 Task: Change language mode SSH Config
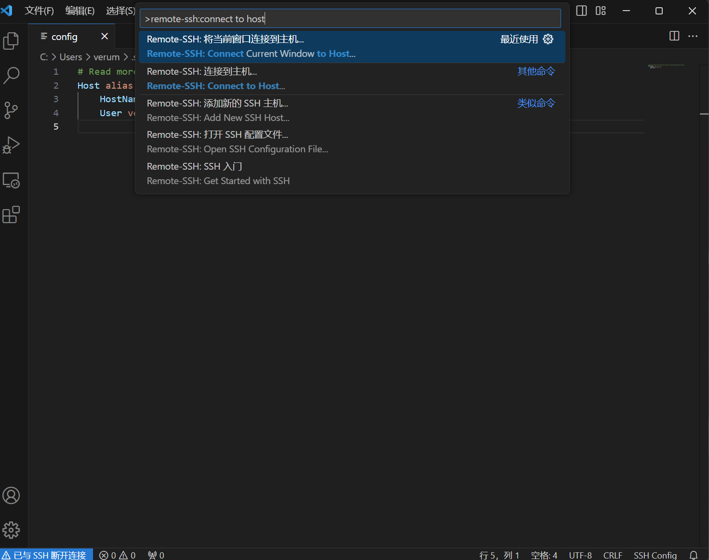click(655, 555)
